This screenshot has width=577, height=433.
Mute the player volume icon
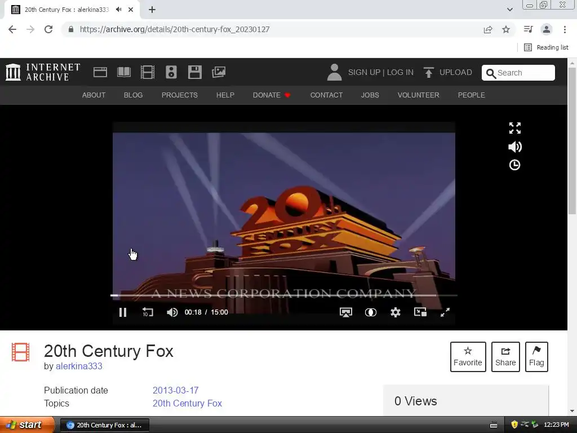(x=172, y=312)
